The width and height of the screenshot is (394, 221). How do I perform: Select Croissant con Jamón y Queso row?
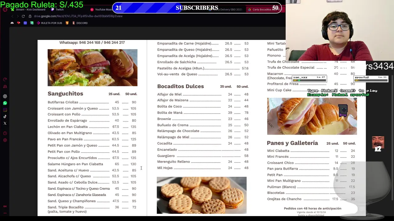coord(92,108)
